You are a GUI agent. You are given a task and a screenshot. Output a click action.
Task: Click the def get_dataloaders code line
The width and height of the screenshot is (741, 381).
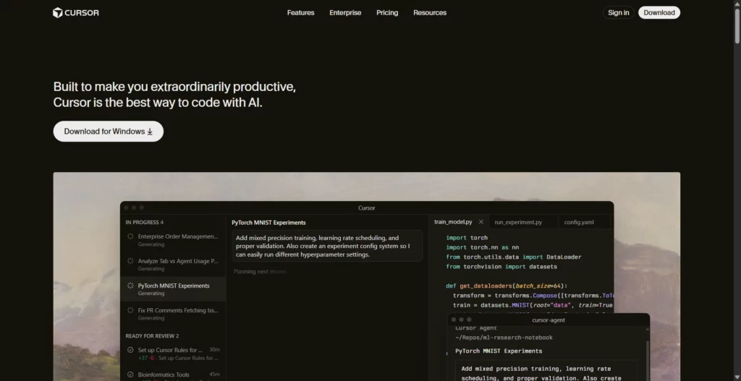click(x=506, y=286)
